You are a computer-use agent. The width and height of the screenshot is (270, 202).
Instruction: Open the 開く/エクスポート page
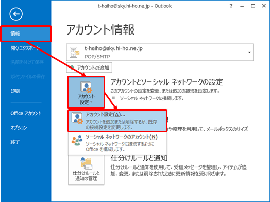click(x=26, y=48)
